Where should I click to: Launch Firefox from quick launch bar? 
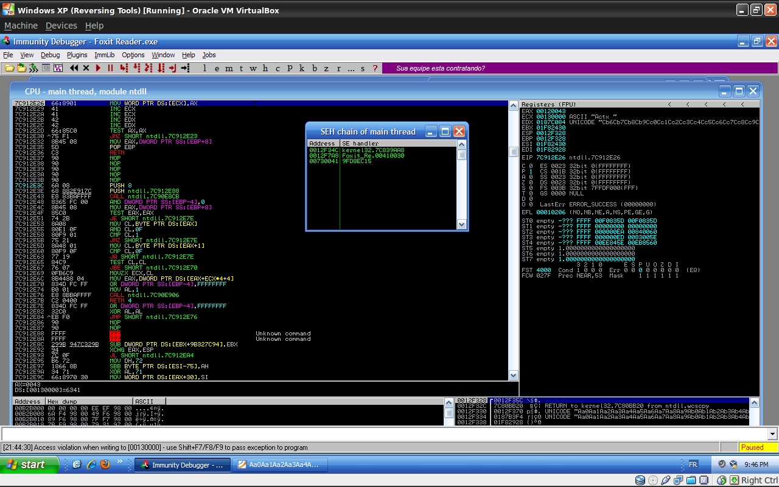click(105, 464)
